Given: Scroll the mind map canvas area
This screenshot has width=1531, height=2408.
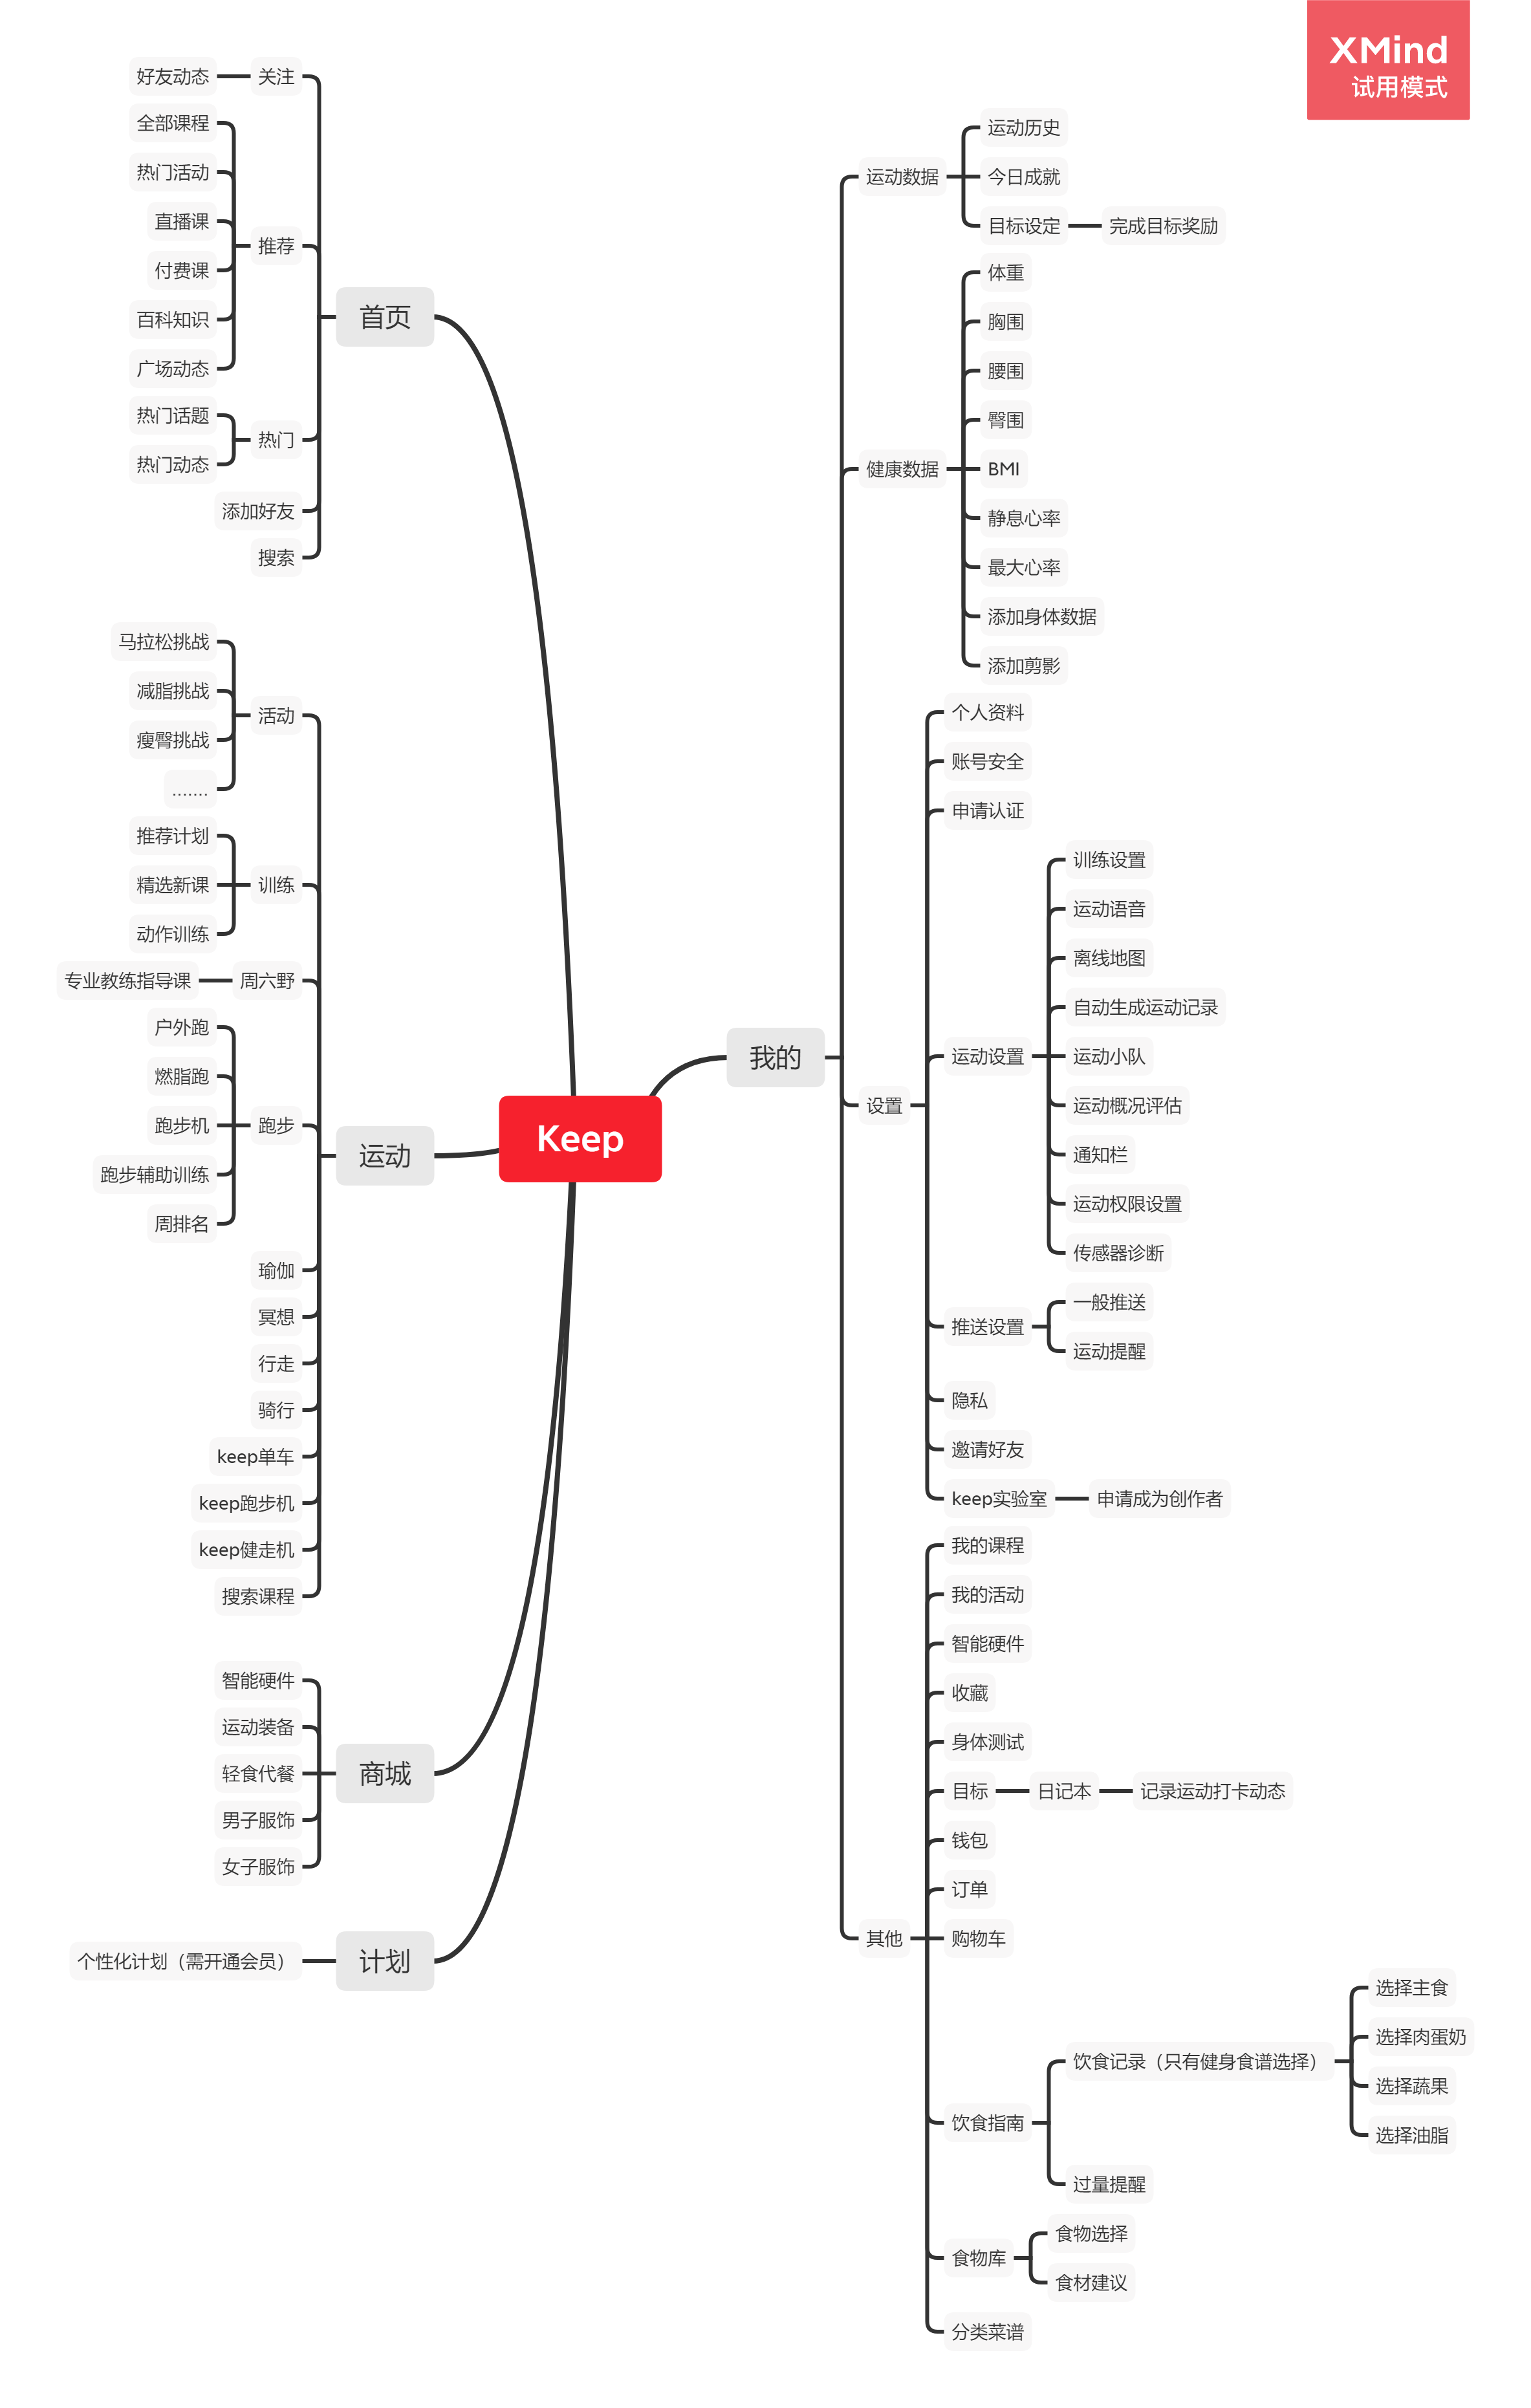Looking at the screenshot, I should click(x=766, y=1204).
